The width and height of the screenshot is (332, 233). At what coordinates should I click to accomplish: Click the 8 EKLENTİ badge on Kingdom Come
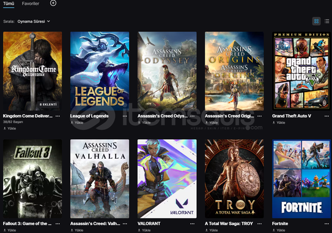(48, 104)
